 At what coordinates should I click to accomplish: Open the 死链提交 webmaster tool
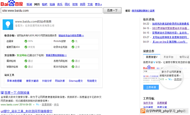(92, 81)
